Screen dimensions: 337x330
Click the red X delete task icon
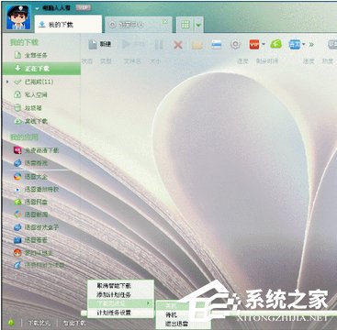[x=178, y=45]
